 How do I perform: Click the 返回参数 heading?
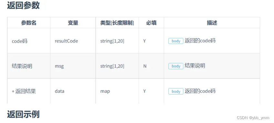click(x=23, y=5)
